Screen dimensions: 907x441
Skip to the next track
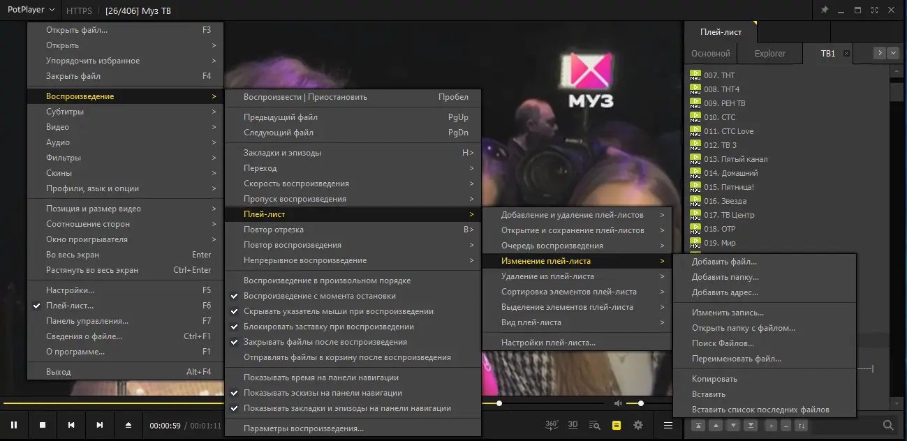click(x=100, y=424)
